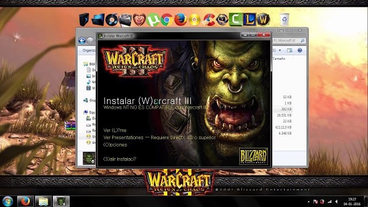Screen dimensions: 368x207
Task: Show hidden system tray icons
Action: tap(308, 202)
